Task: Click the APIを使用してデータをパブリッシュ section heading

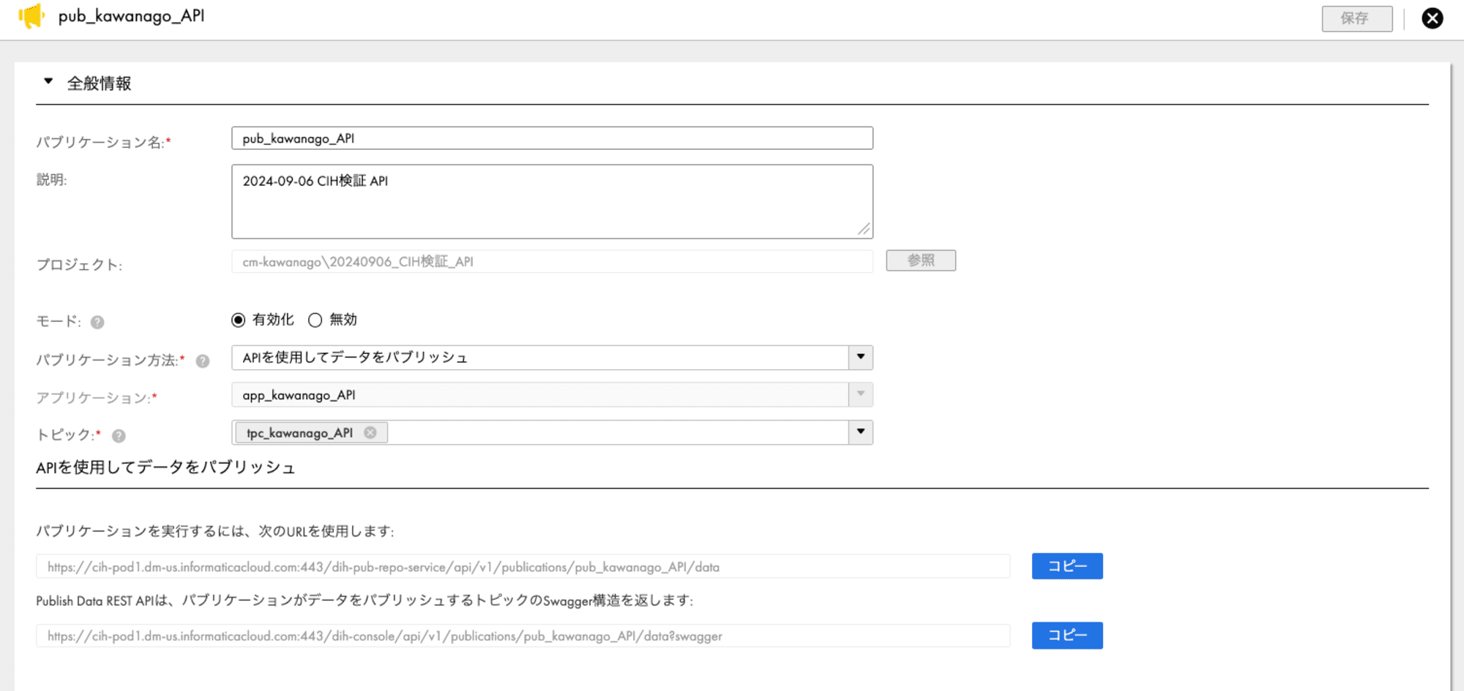Action: tap(165, 468)
